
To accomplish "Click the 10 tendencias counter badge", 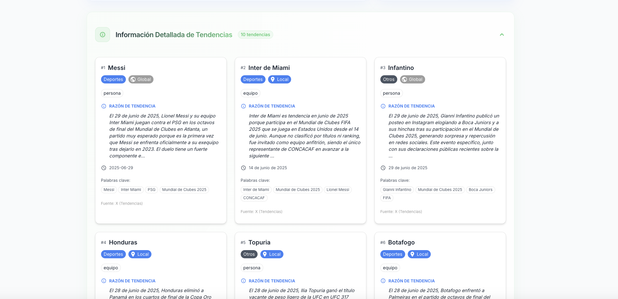I will [x=255, y=34].
